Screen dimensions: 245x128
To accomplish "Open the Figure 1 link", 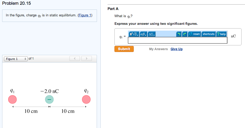I will pos(85,15).
